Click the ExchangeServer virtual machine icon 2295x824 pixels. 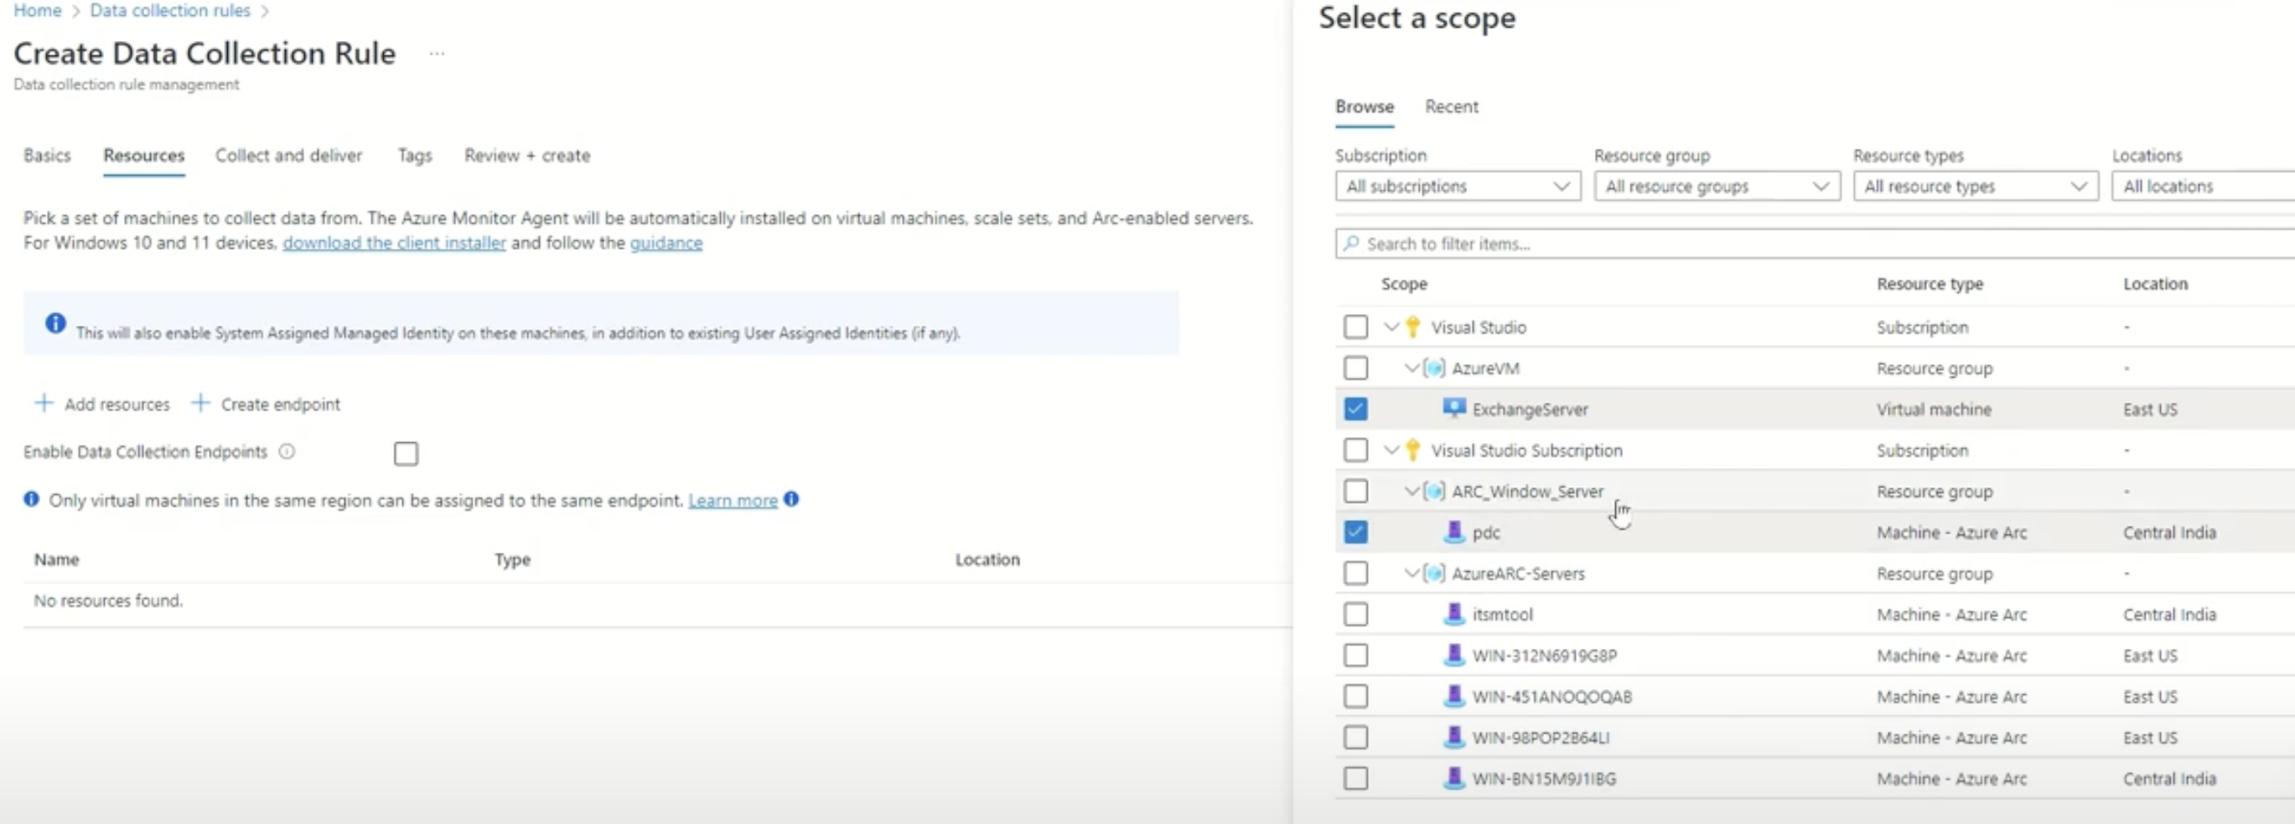click(1454, 409)
